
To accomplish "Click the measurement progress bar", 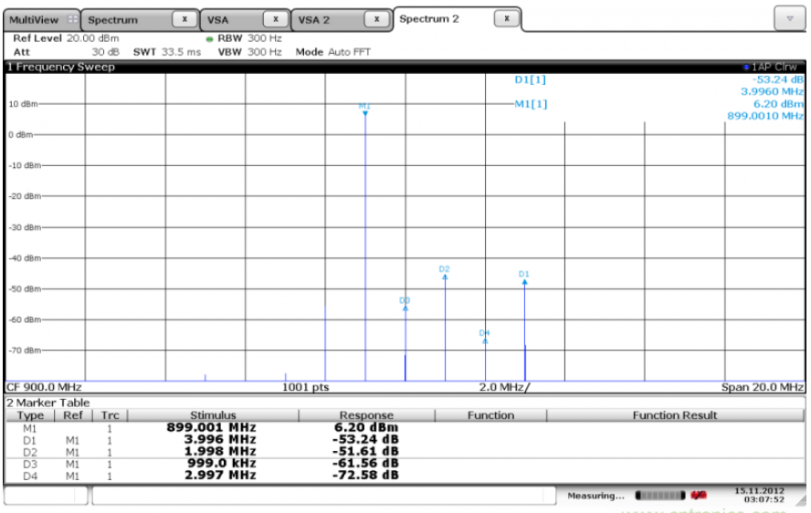I will tap(660, 496).
